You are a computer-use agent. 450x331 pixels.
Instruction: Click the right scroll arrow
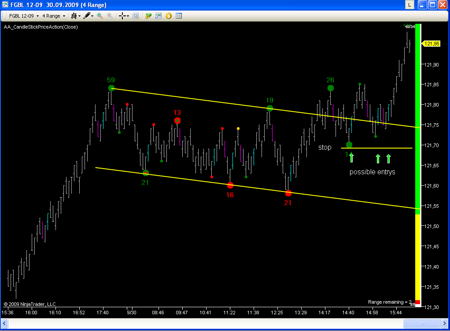444,324
